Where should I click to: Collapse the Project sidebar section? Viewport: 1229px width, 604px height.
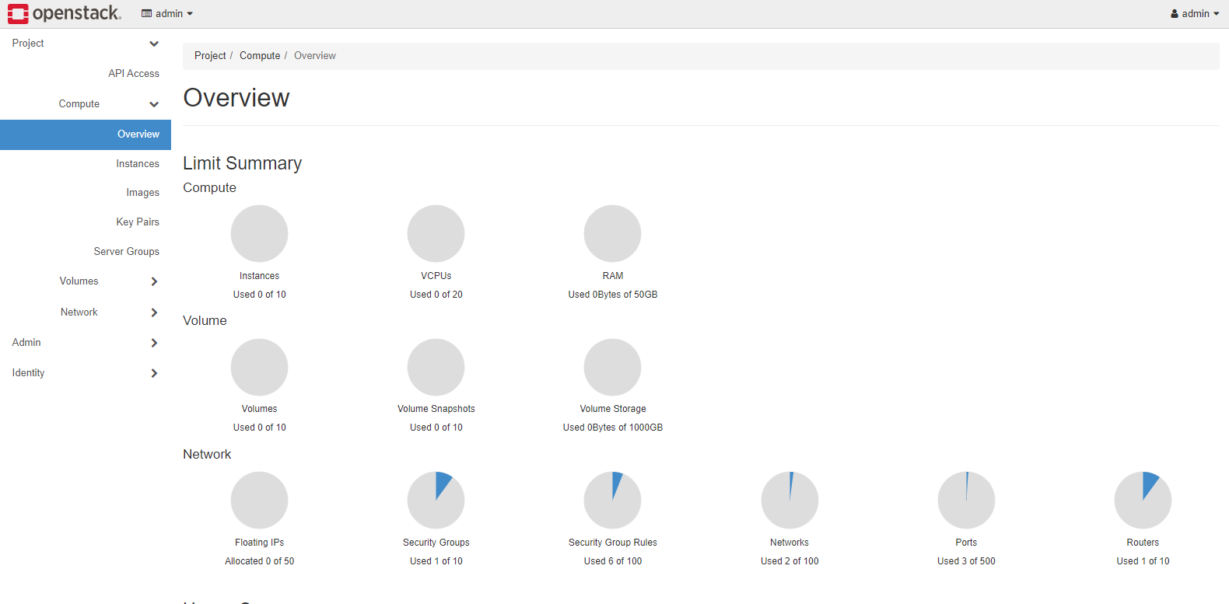(86, 44)
